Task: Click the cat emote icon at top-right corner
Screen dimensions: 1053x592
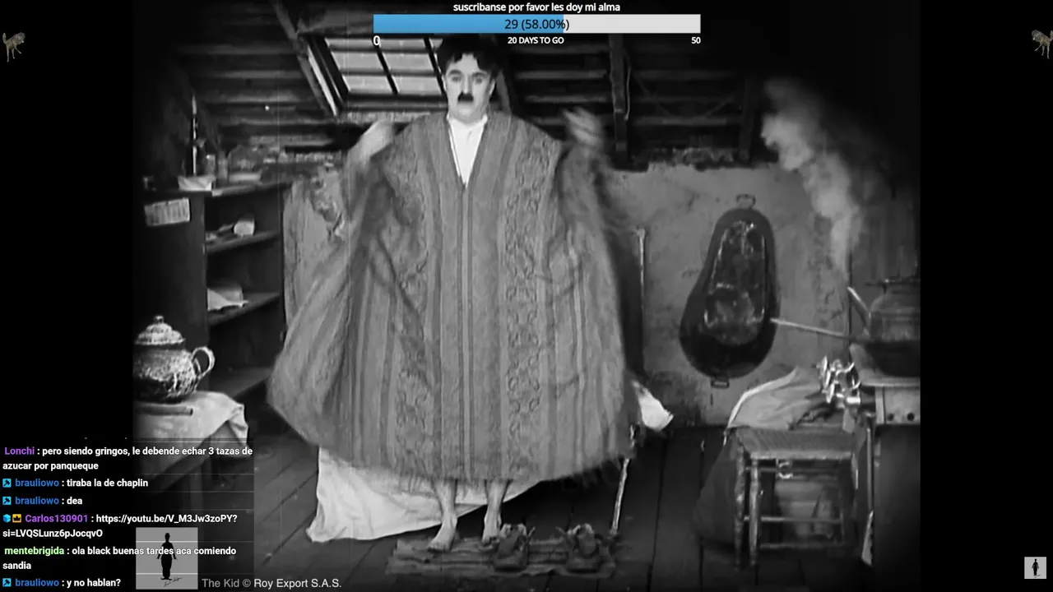Action: pos(1041,43)
